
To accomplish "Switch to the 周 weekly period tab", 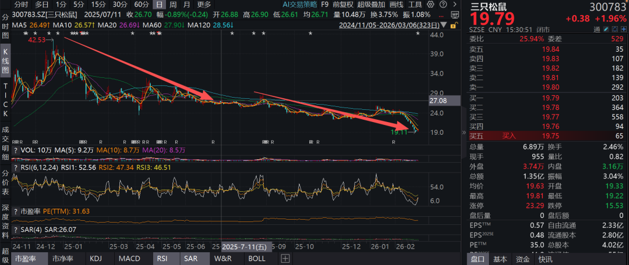I will point(173,5).
